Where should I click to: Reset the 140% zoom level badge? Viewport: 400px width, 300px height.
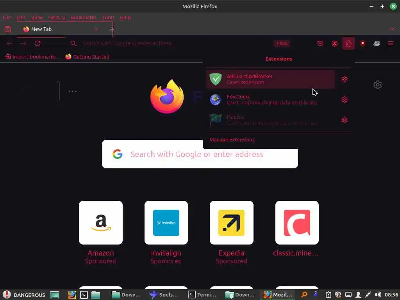click(x=282, y=44)
